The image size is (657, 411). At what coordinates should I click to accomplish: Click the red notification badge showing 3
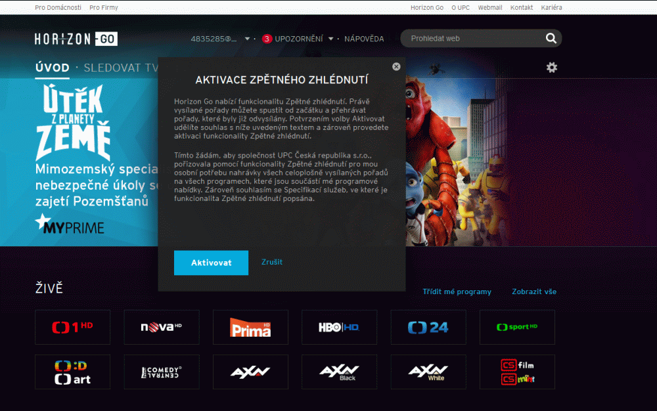coord(267,39)
